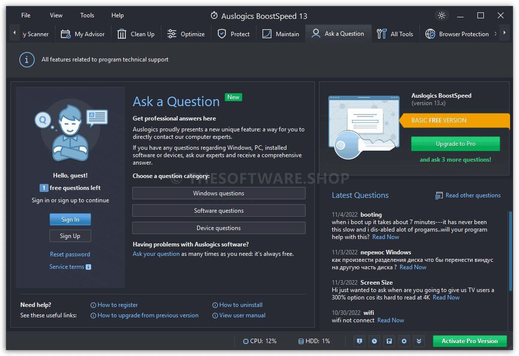This screenshot has height=356, width=519.
Task: Read Now for the booting question
Action: (x=386, y=237)
